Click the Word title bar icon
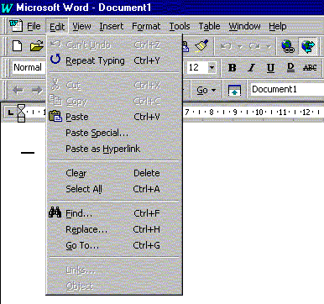This screenshot has height=304, width=324. coord(7,8)
